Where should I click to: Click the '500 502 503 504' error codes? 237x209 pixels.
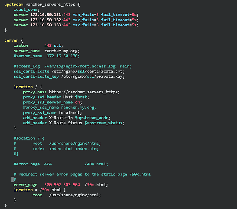pos(62,185)
